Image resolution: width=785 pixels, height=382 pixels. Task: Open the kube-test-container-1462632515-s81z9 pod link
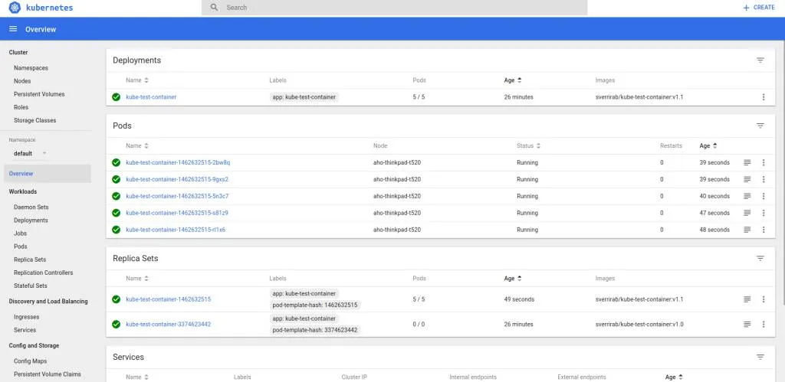(x=177, y=213)
